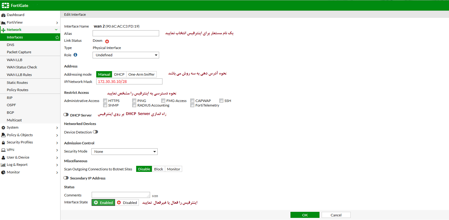Toggle the DHCP Server switch
Viewport: 449px width, 220px height.
pos(66,115)
